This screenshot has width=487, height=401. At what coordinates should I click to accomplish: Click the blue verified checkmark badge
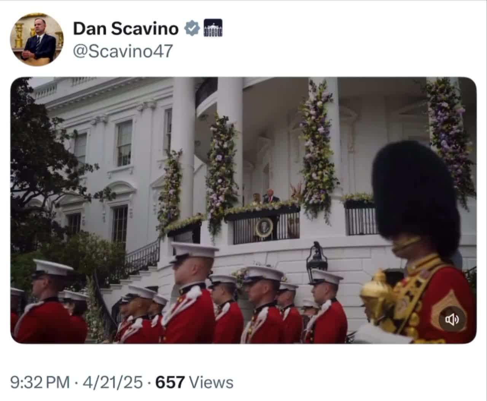pyautogui.click(x=192, y=28)
